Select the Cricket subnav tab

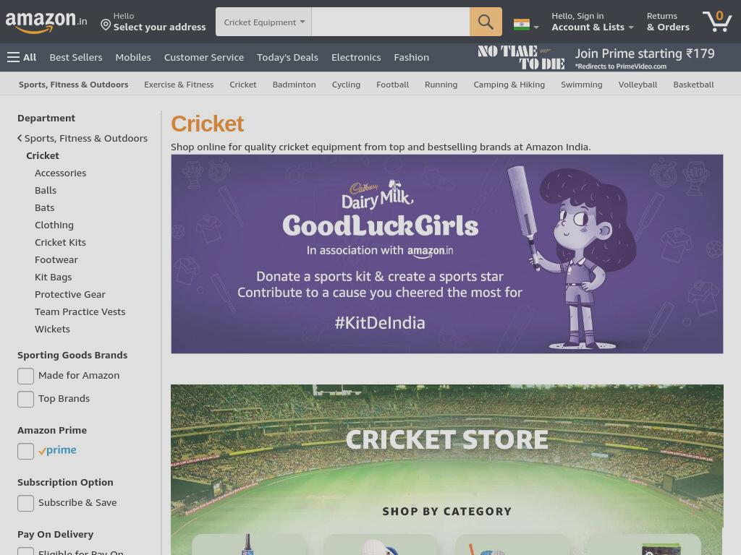[x=243, y=85]
